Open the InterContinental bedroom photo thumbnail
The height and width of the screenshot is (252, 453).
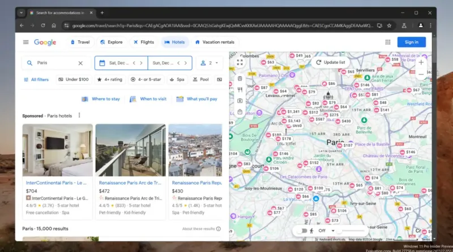[58, 150]
